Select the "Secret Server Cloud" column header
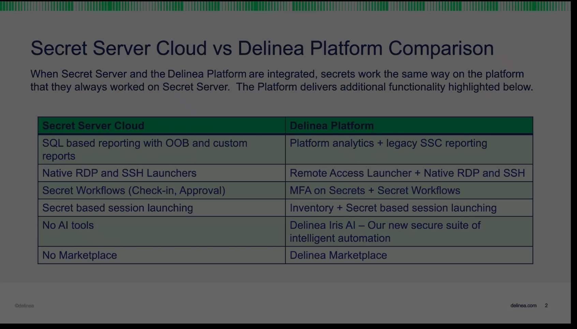This screenshot has height=329, width=577. tap(93, 126)
